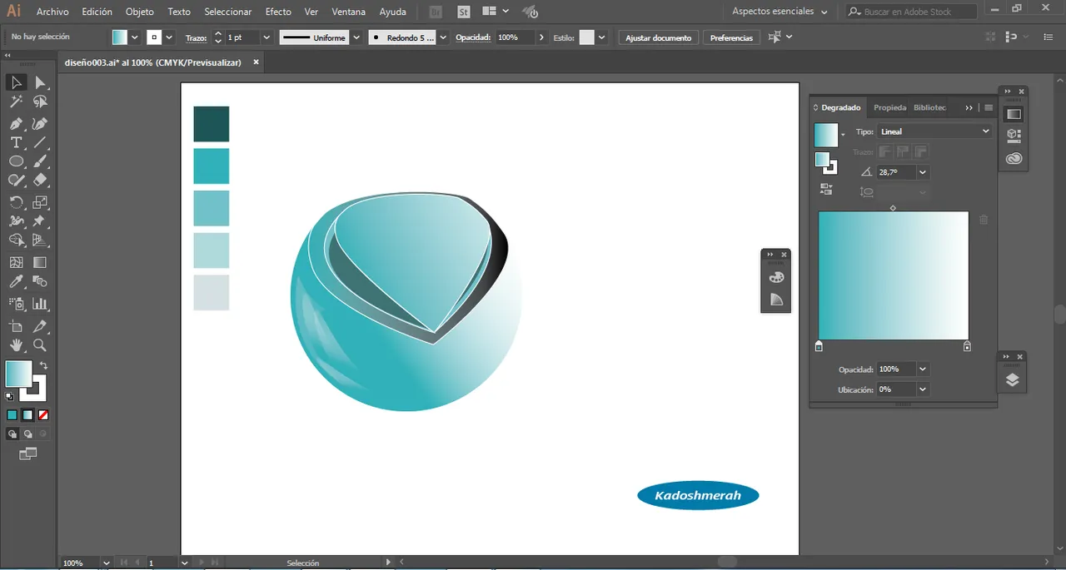Image resolution: width=1066 pixels, height=570 pixels.
Task: Switch to the Propiedades panel tab
Action: point(889,107)
